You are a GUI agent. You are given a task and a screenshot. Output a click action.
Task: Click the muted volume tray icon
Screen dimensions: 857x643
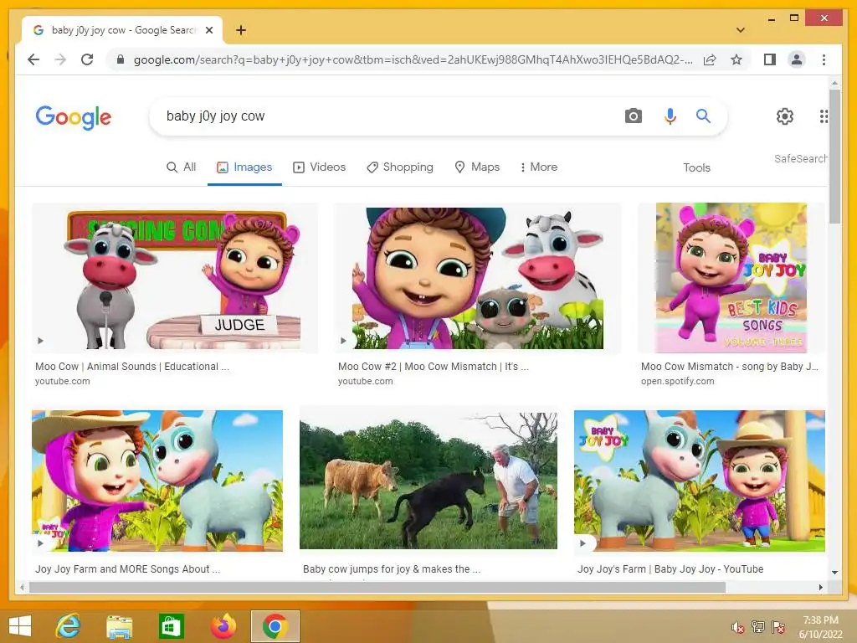click(x=737, y=627)
